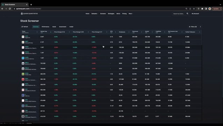Open the META ticker link

point(27,84)
